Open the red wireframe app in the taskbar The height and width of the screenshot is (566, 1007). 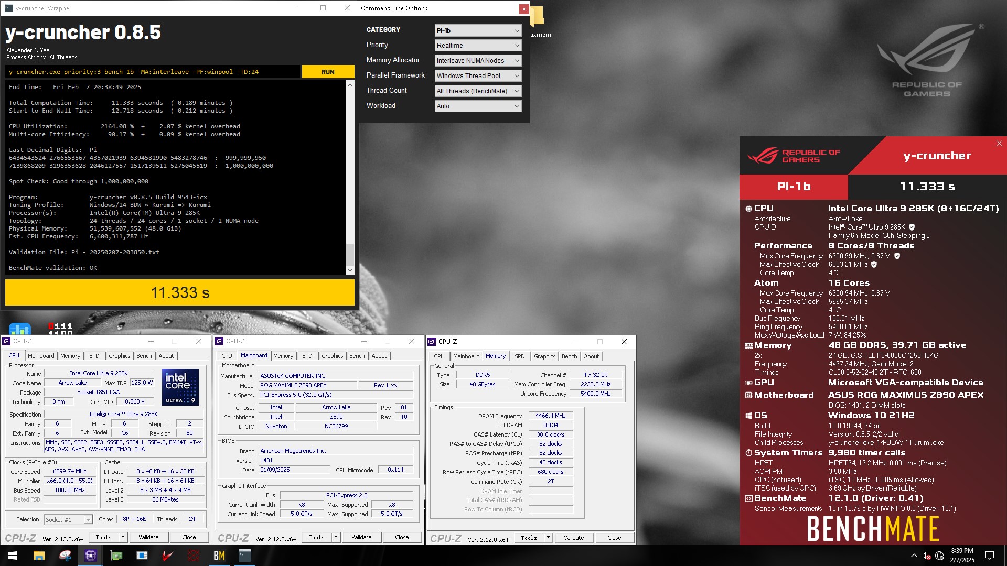[x=194, y=556]
